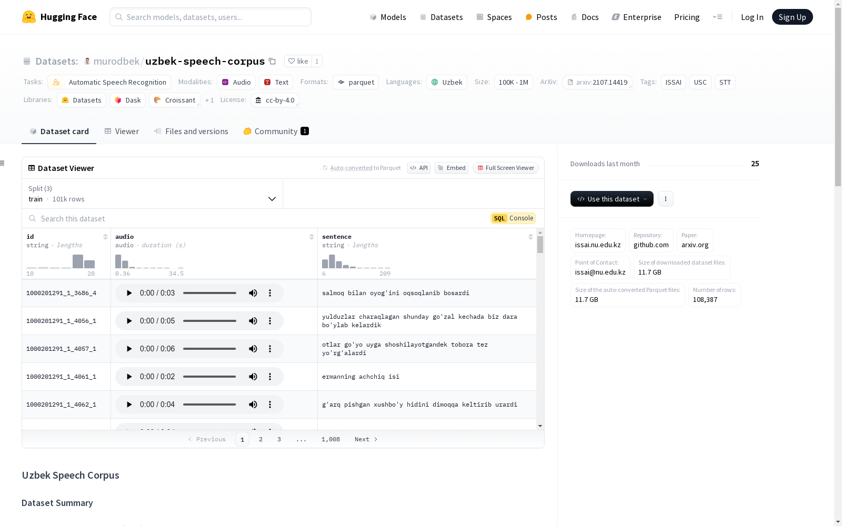842x526 pixels.
Task: Open Docs in the navigation
Action: tap(585, 17)
